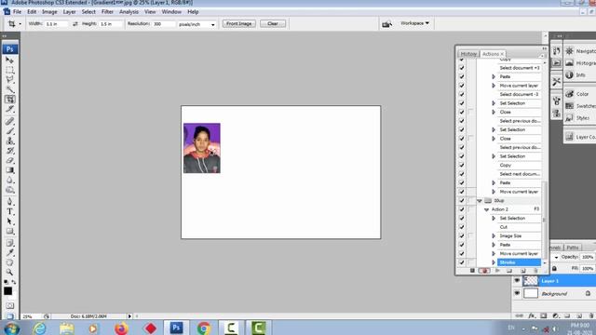Hide the Background layer with its eye icon
This screenshot has height=335, width=596.
517,294
